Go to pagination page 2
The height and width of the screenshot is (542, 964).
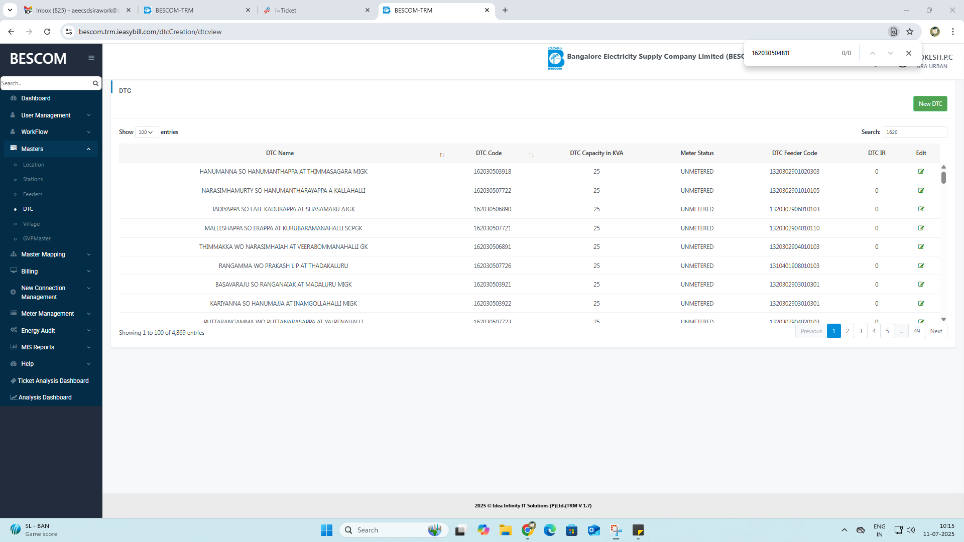pos(847,331)
